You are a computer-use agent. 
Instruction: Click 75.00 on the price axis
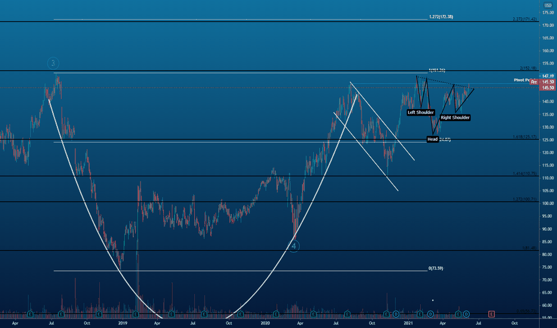point(548,267)
